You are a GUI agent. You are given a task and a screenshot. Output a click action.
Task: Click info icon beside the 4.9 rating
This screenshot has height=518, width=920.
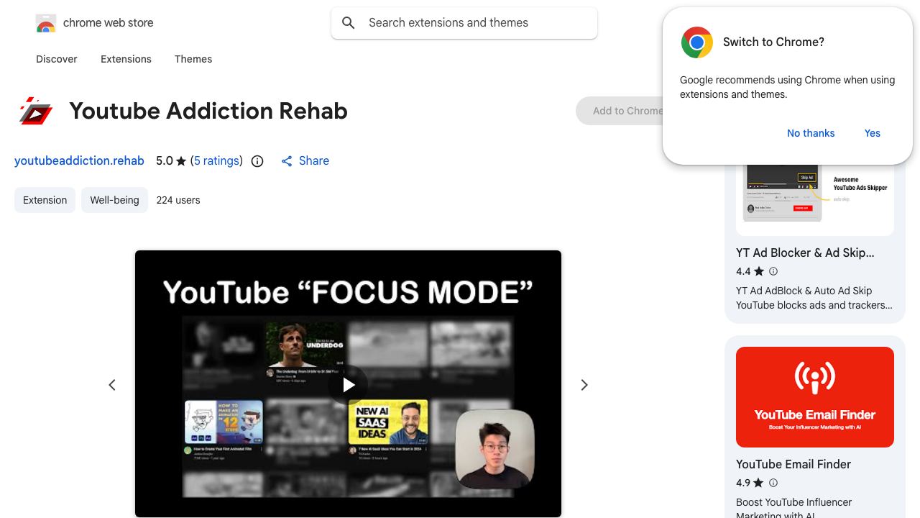(x=773, y=483)
